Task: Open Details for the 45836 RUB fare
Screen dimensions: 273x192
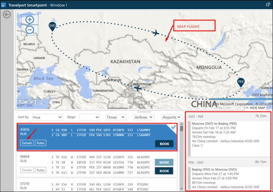Action: (x=27, y=143)
